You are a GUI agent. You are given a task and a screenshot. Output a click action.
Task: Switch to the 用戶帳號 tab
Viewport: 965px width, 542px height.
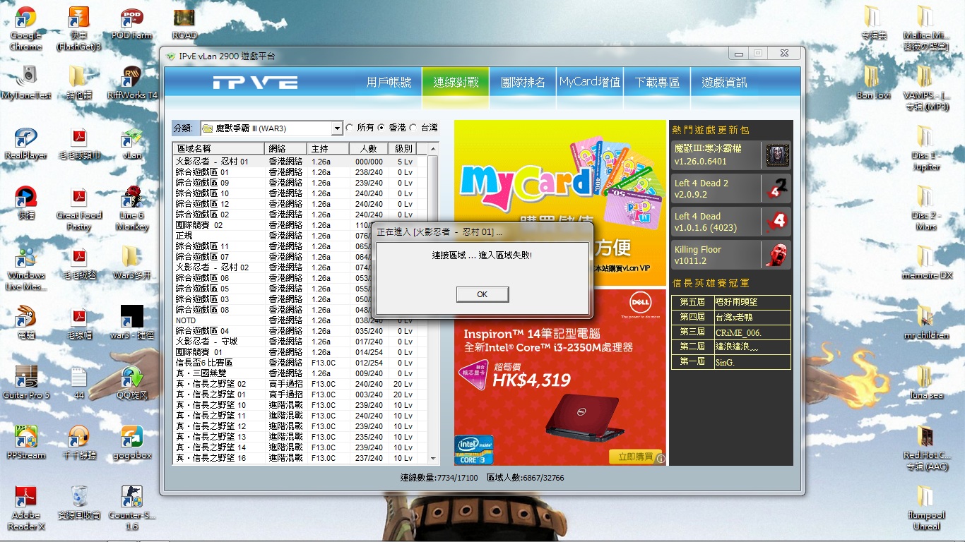(x=389, y=83)
